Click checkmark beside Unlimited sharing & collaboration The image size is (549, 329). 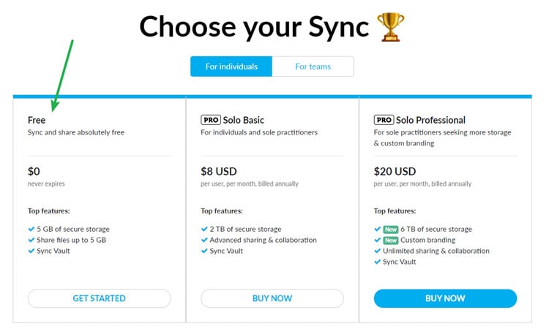pyautogui.click(x=377, y=251)
